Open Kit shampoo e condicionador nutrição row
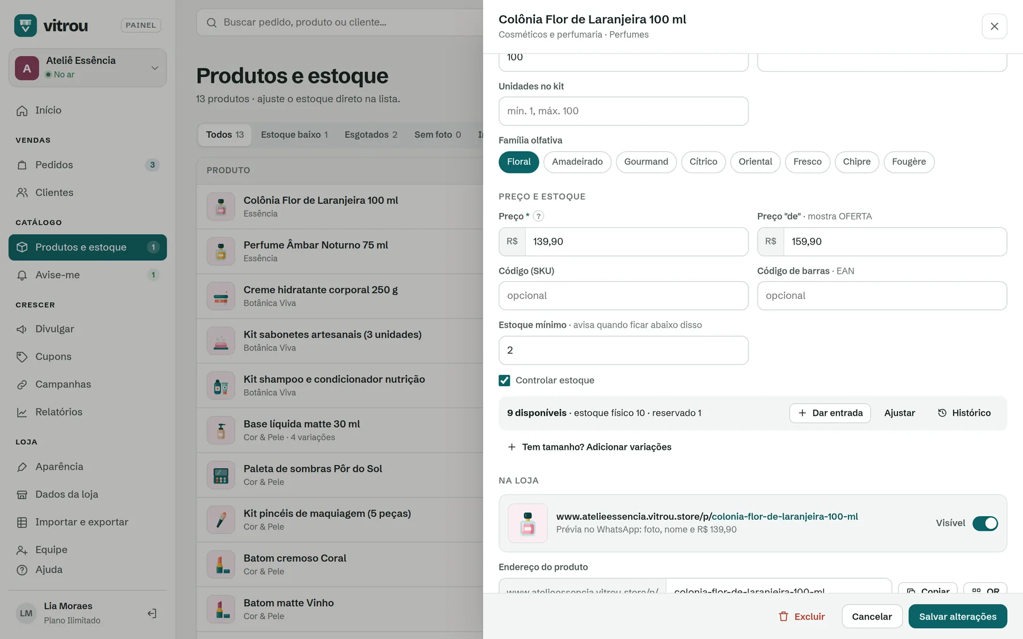Image resolution: width=1023 pixels, height=639 pixels. (340, 386)
